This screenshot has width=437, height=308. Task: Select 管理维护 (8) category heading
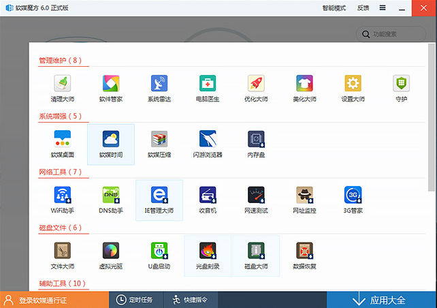60,60
